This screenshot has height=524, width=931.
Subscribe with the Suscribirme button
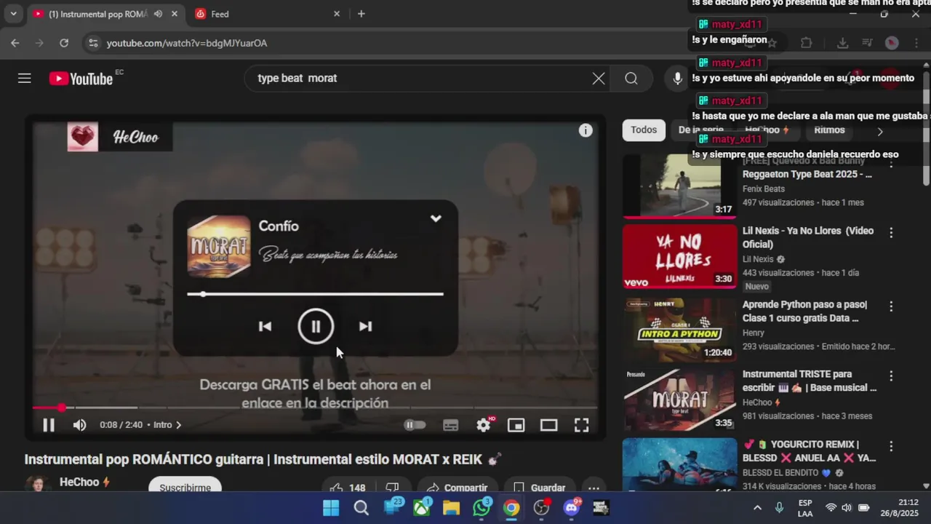(x=185, y=486)
